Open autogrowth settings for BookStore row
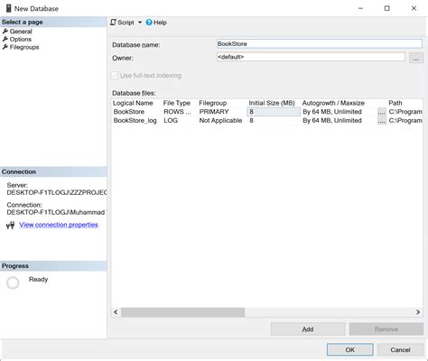The image size is (428, 361). (x=382, y=112)
